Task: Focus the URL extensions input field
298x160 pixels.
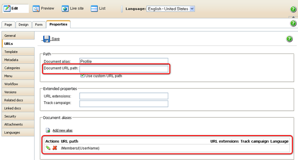Action: pyautogui.click(x=124, y=96)
